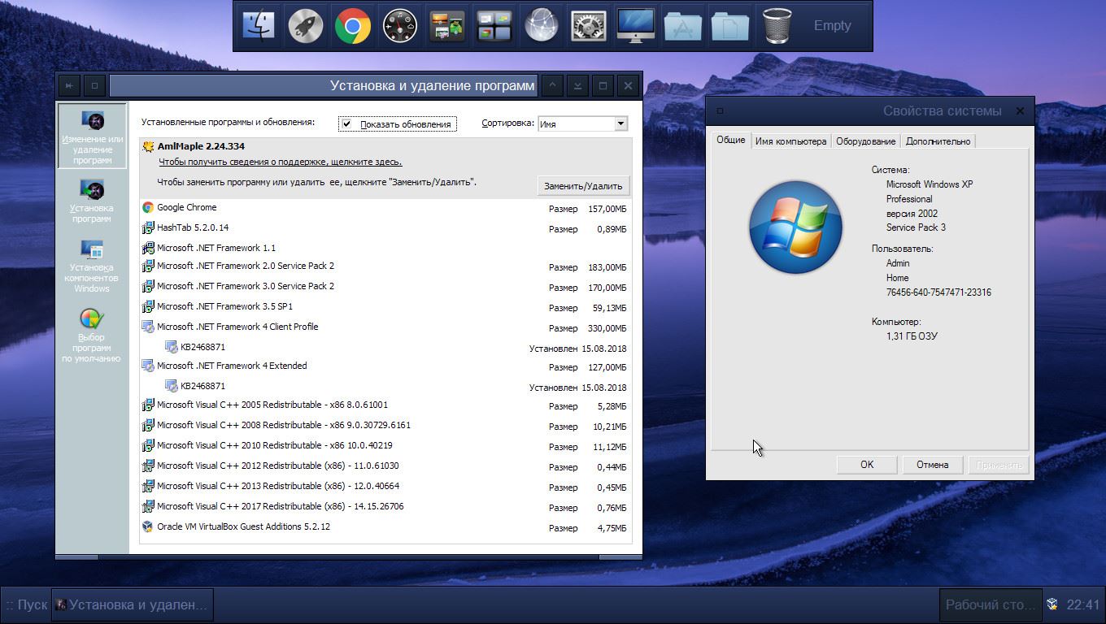The image size is (1106, 624).
Task: Click the 'Заменить/Удалить' button
Action: [583, 186]
